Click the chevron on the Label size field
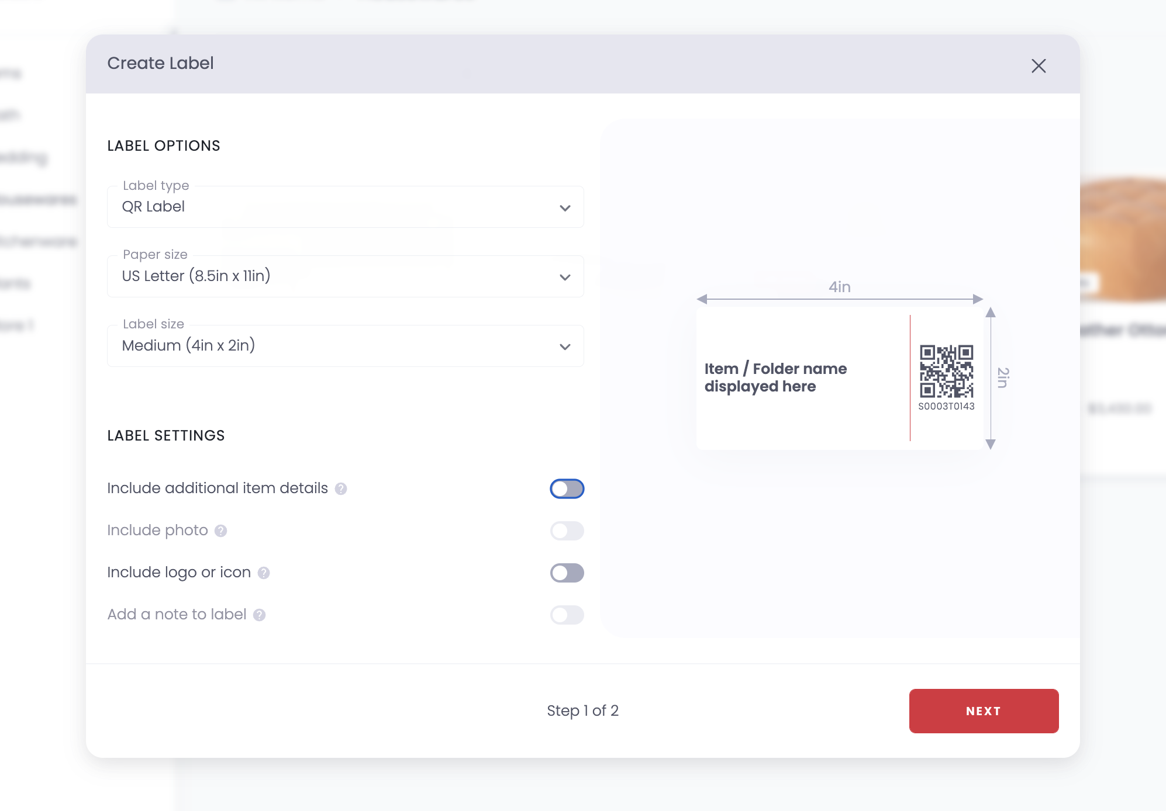Viewport: 1166px width, 811px height. 564,346
